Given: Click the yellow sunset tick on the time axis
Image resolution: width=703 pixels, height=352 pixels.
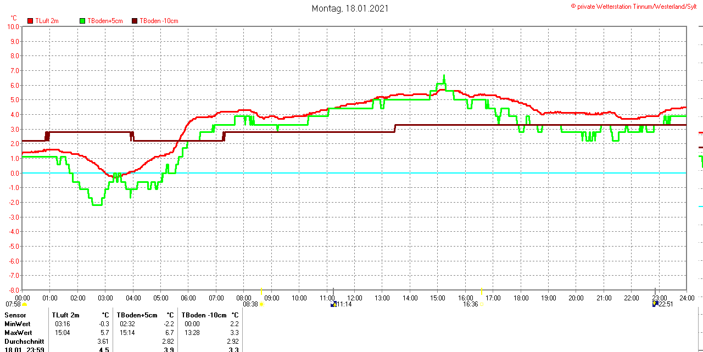Looking at the screenshot, I should pos(481,291).
